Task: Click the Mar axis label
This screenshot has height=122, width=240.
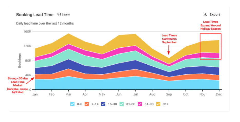Action: point(68,94)
